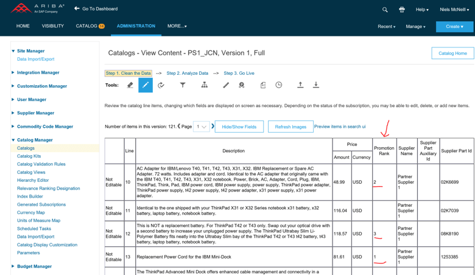This screenshot has height=275, width=475.
Task: Click the Refresh Images button
Action: click(x=290, y=127)
